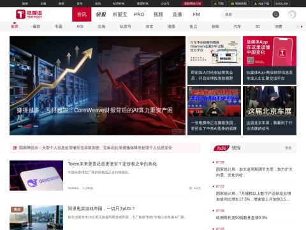Click the news ticker flag icon
Screen dimensions: 306x230
point(15,148)
